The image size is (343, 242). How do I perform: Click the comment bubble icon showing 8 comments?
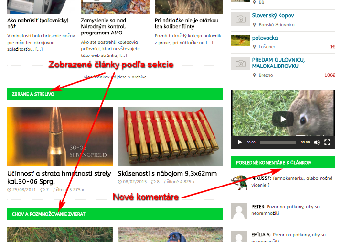[x=153, y=182]
